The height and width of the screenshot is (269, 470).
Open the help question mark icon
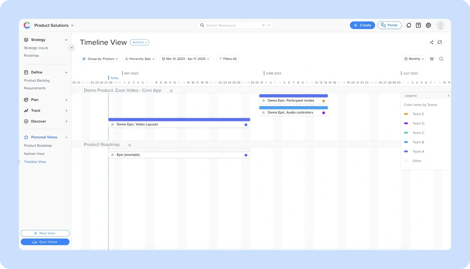point(419,25)
